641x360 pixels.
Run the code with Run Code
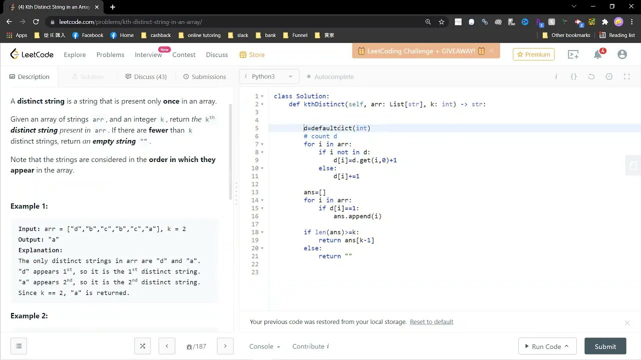click(x=547, y=346)
